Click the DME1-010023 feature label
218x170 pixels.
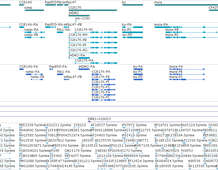[99, 119]
